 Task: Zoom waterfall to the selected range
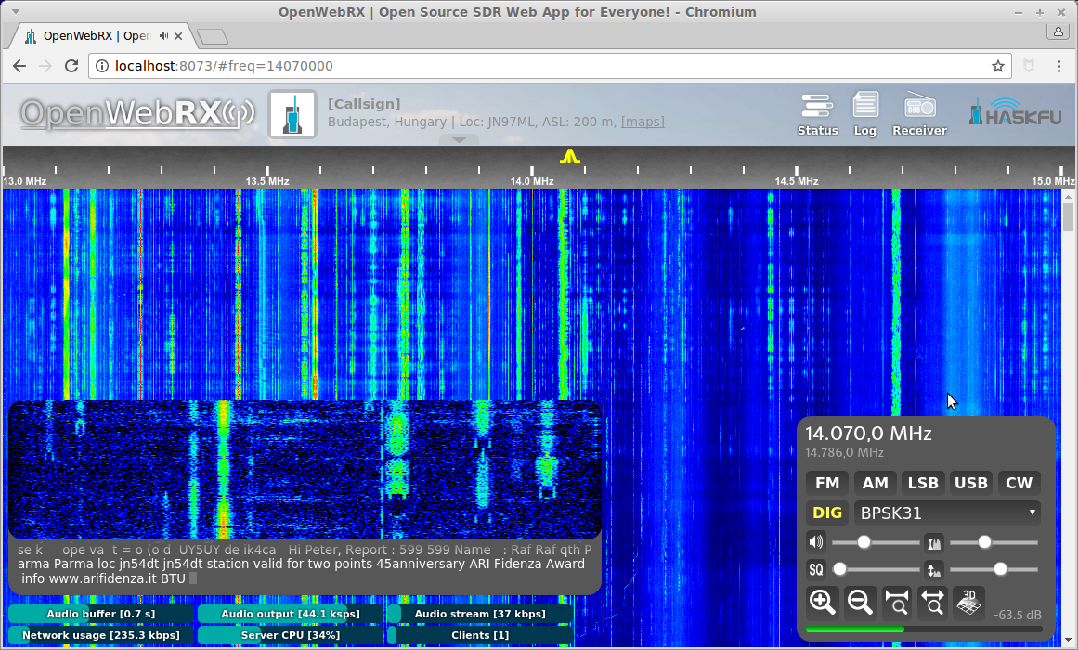(x=896, y=601)
